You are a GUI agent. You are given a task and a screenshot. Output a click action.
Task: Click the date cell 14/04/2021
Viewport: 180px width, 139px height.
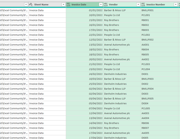85,123
